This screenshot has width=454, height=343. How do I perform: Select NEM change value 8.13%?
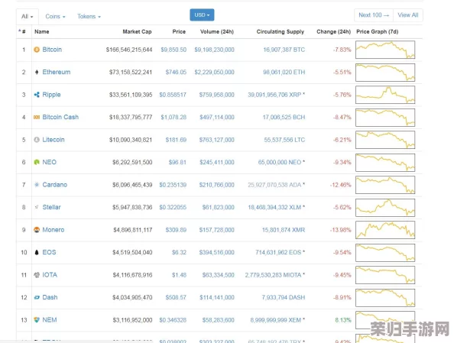click(343, 320)
